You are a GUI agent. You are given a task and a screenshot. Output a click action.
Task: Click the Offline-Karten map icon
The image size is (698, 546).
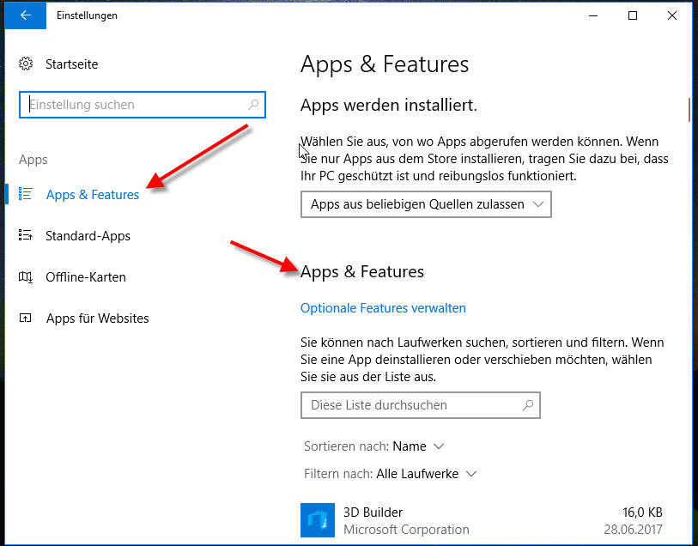tap(26, 277)
